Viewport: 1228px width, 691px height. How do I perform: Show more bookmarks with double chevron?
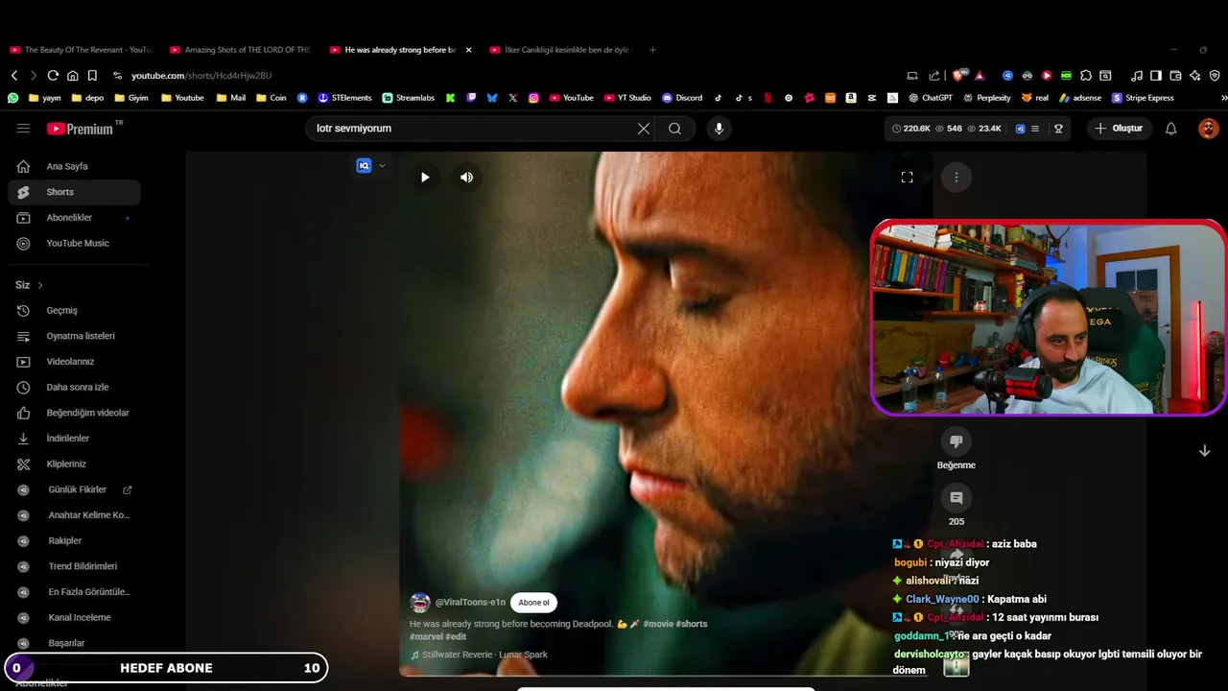click(1223, 98)
